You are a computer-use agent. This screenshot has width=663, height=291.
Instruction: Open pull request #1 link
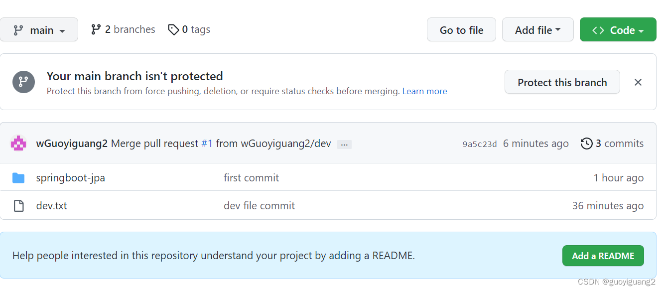point(207,144)
